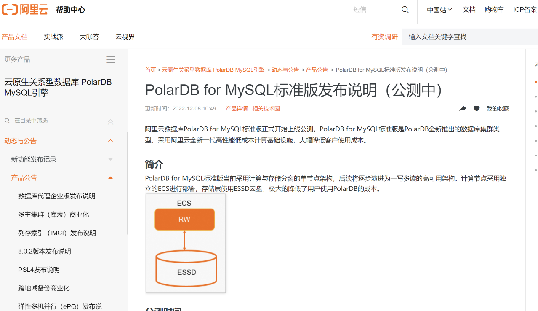
Task: Open the 中国站 region dropdown
Action: [x=439, y=10]
